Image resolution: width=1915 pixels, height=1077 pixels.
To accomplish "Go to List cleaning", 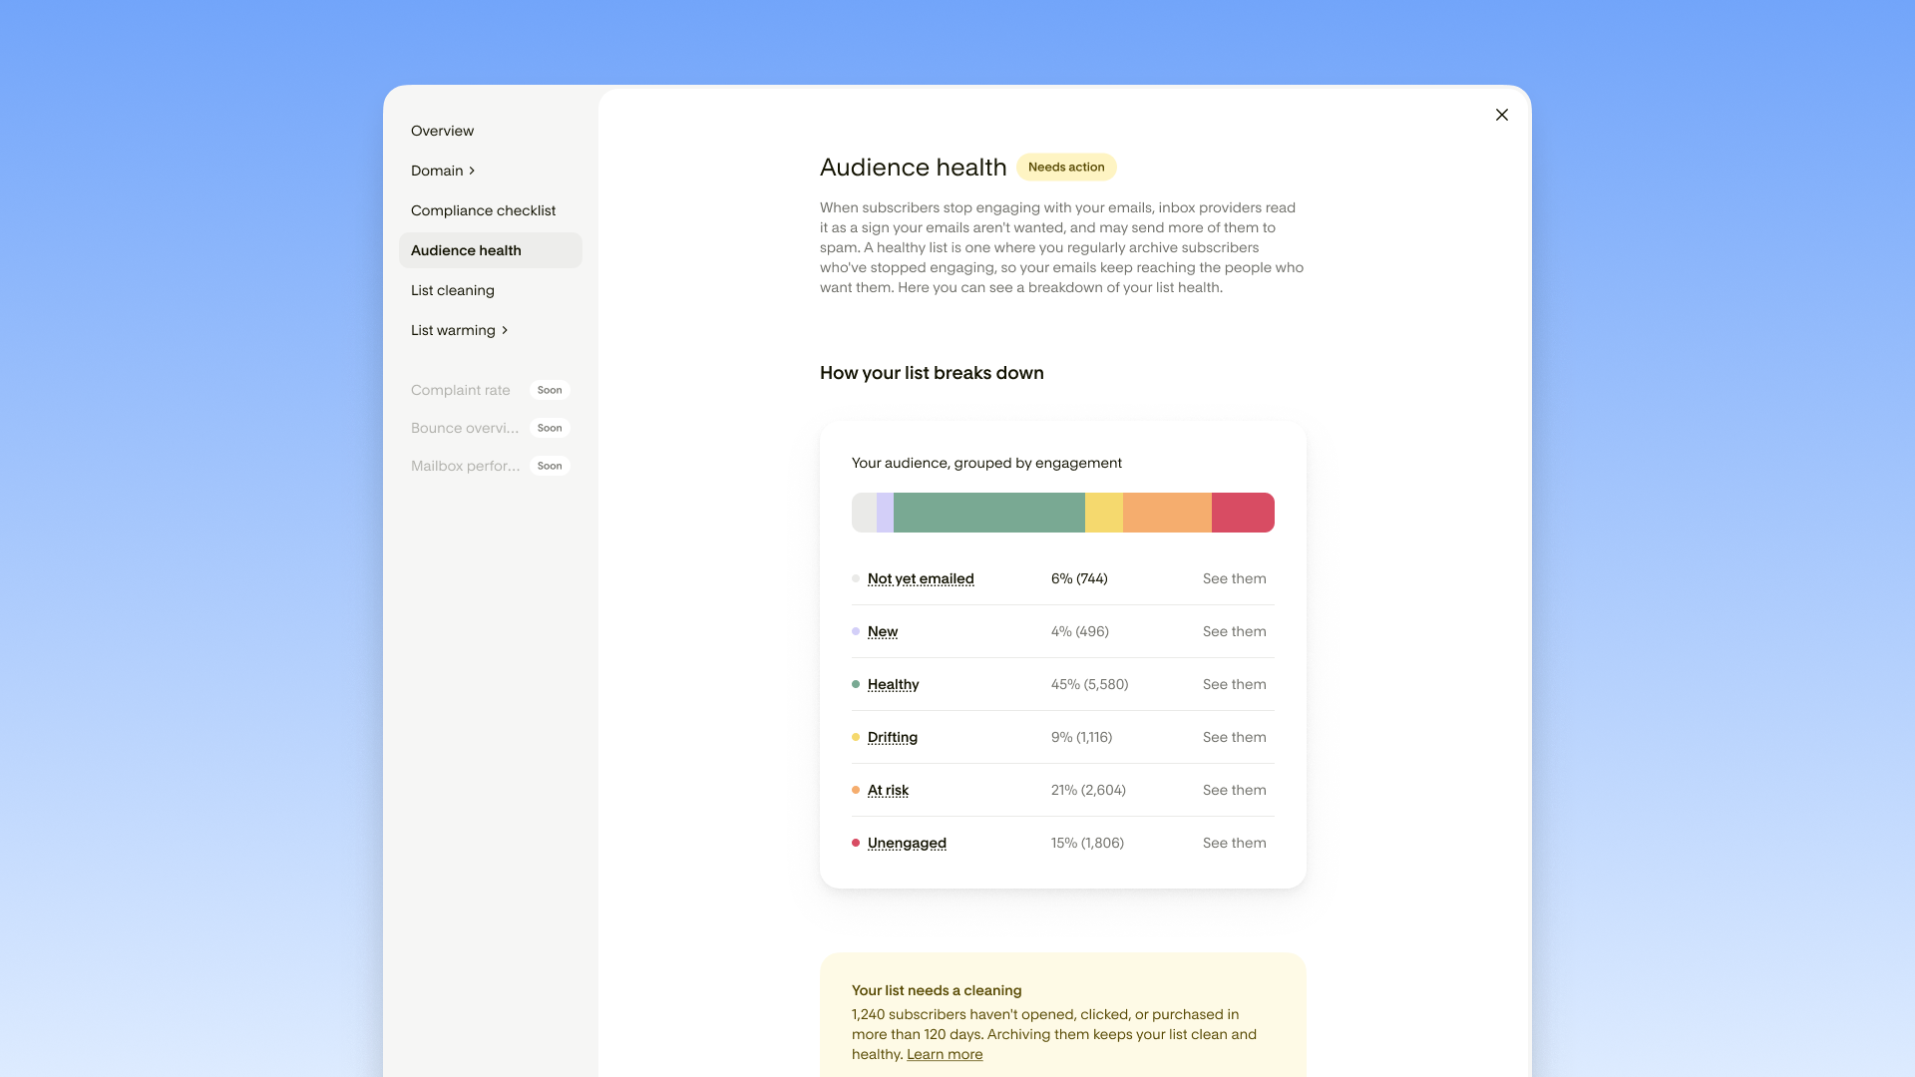I will coord(452,290).
